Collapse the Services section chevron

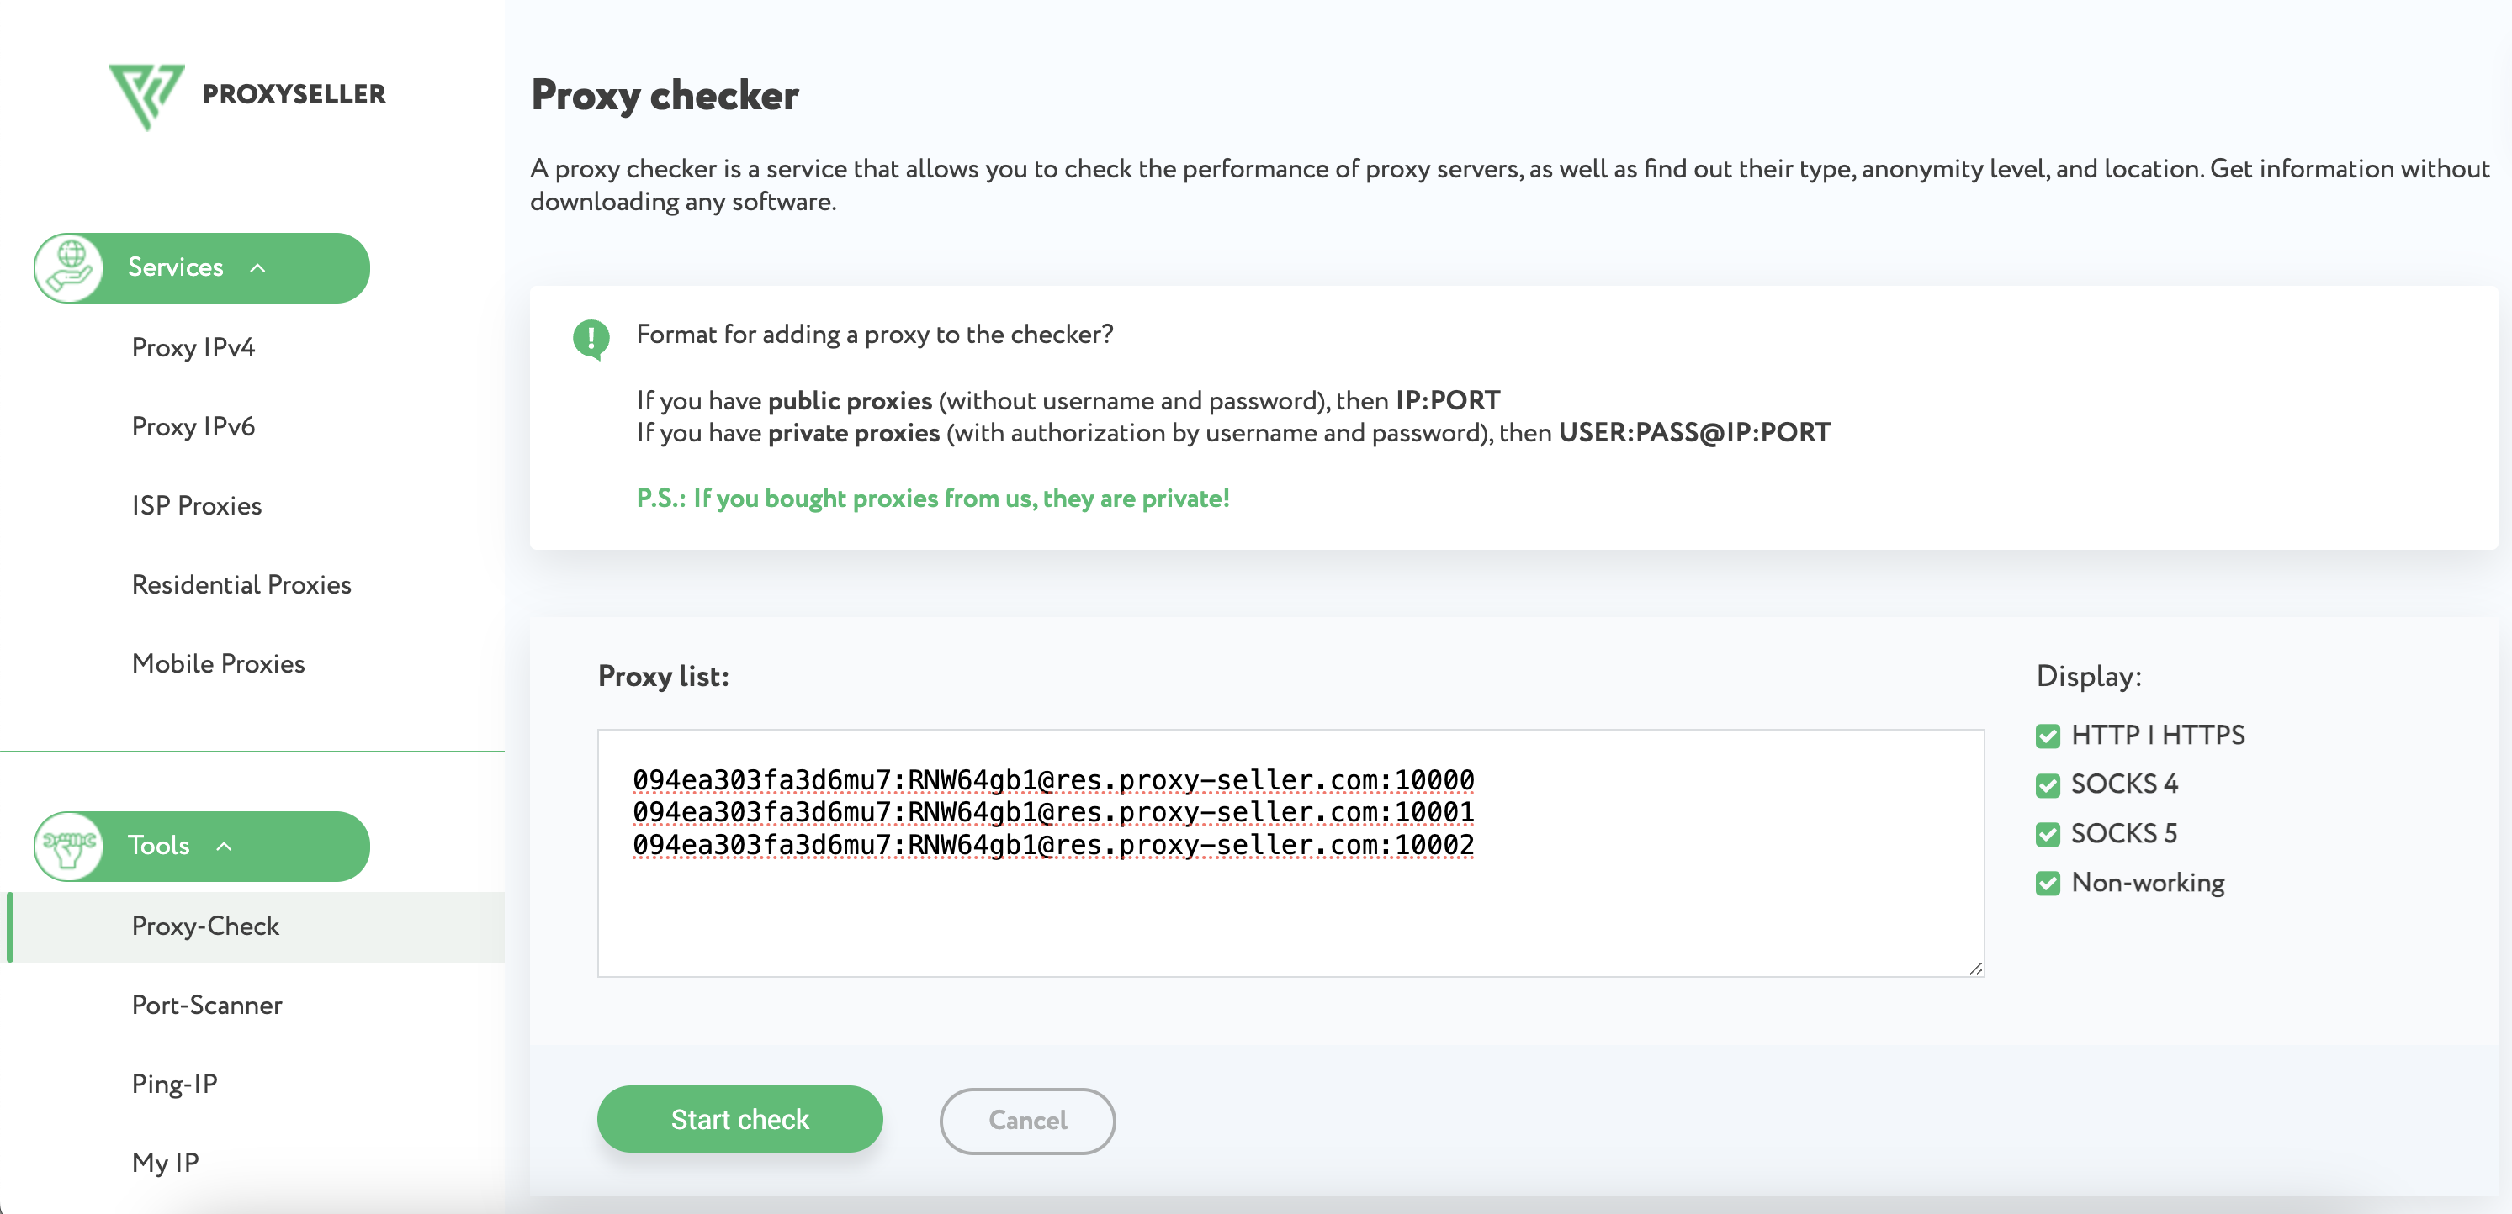tap(257, 268)
